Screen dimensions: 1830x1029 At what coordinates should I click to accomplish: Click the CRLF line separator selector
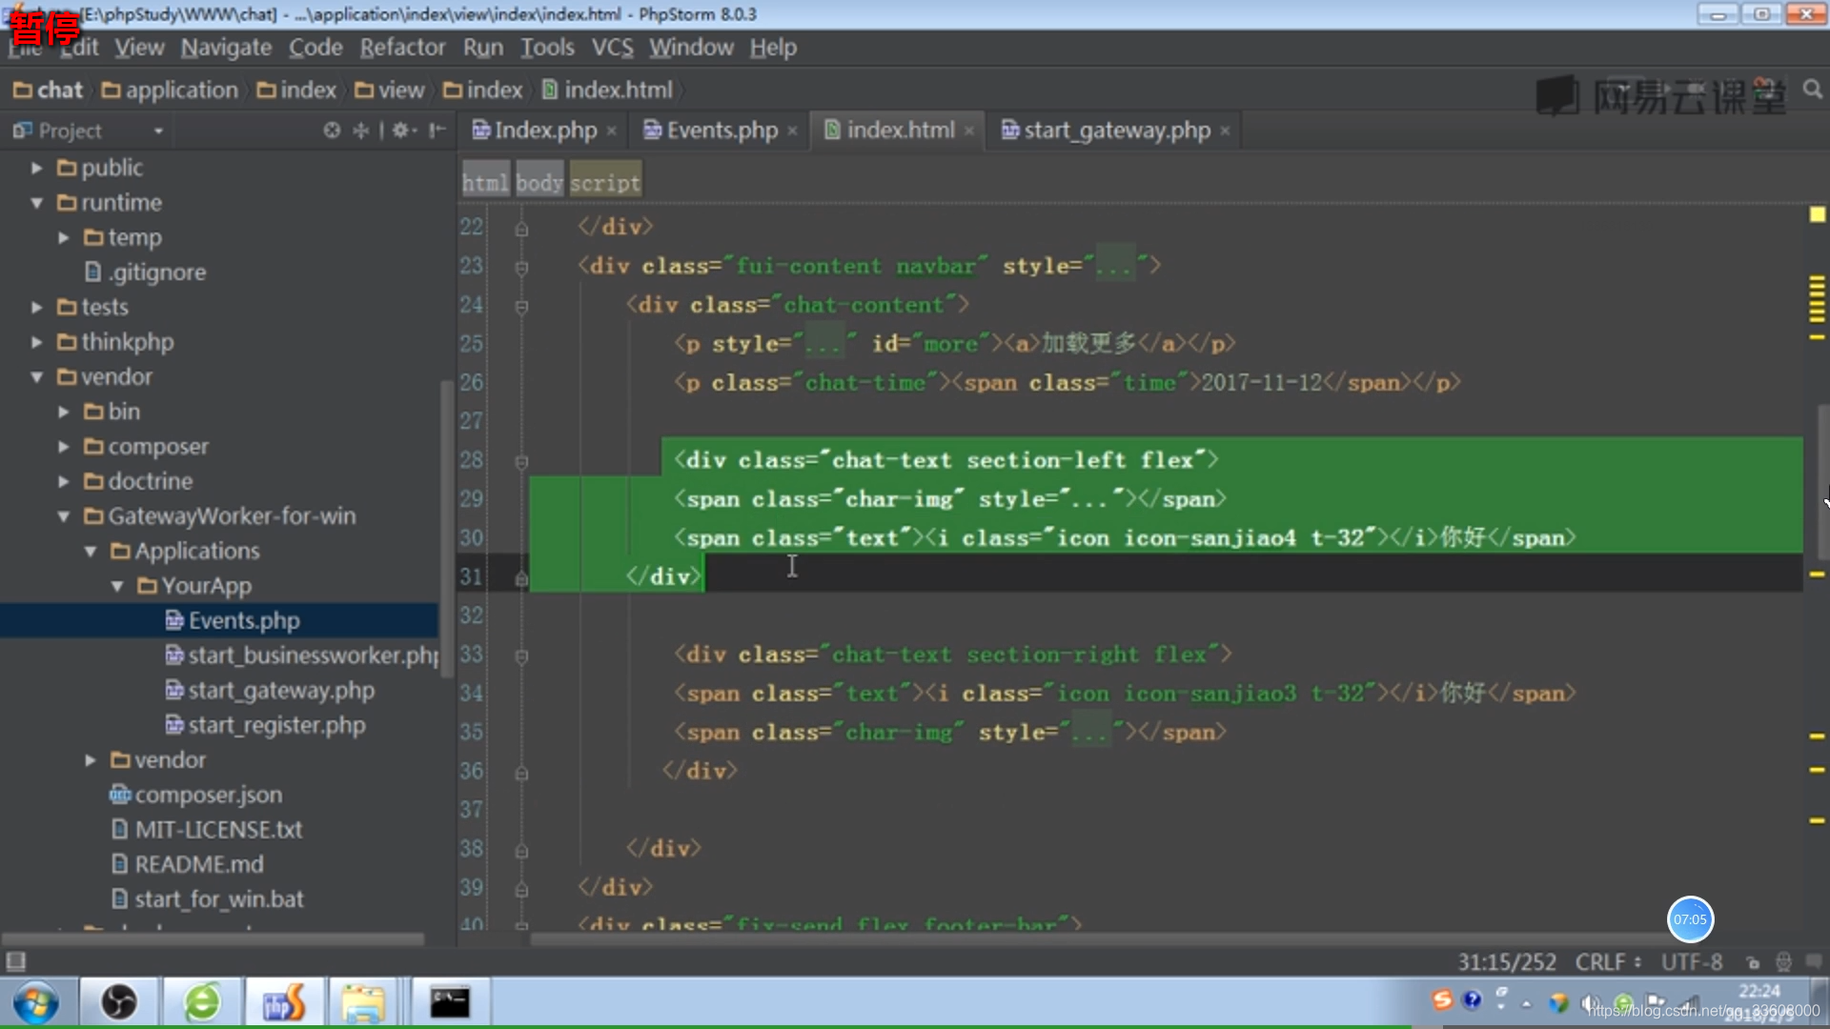[x=1607, y=962]
